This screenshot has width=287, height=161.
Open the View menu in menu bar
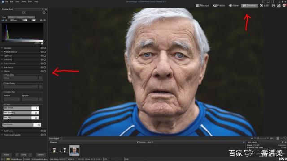(x=17, y=2)
